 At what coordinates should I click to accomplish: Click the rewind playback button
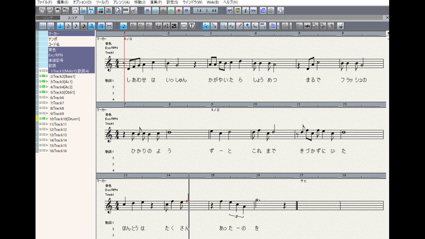(x=155, y=11)
